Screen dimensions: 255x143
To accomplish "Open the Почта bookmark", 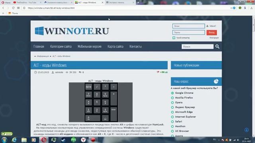I will click(x=13, y=13).
